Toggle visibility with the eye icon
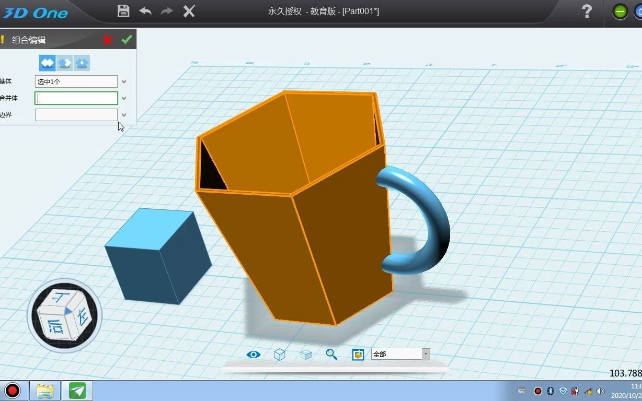 coord(253,355)
